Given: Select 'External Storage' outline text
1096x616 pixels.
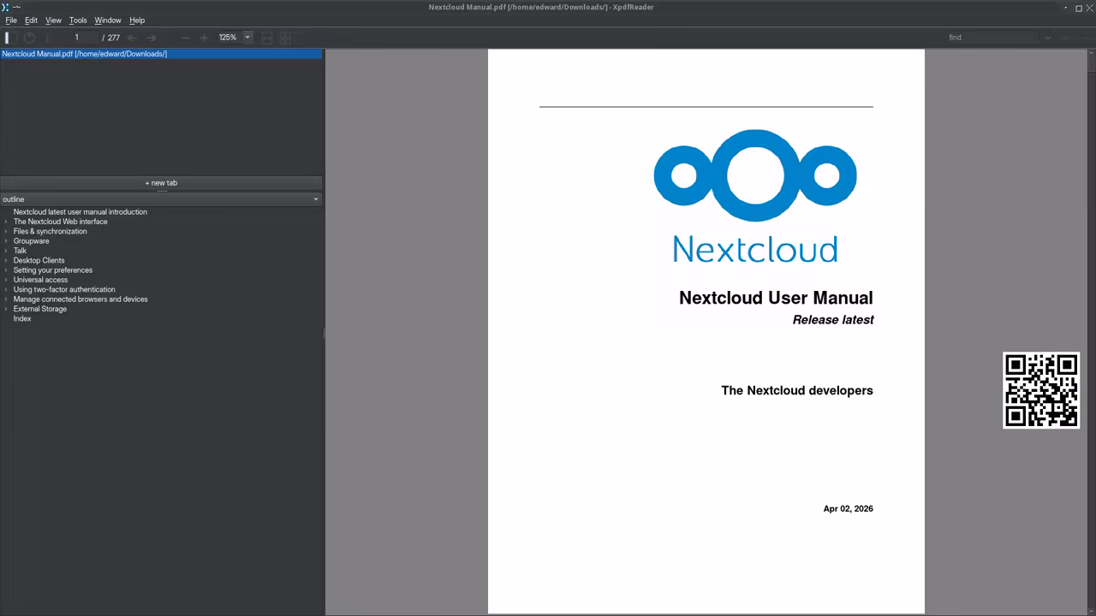Looking at the screenshot, I should point(40,309).
